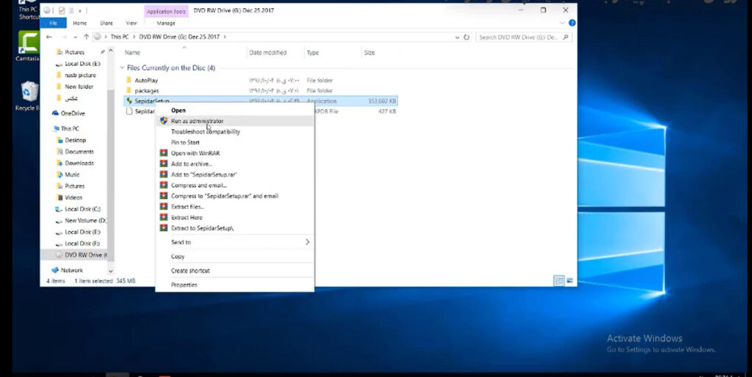Click the OneDrive cloud icon in sidebar
The height and width of the screenshot is (377, 752).
tap(55, 113)
